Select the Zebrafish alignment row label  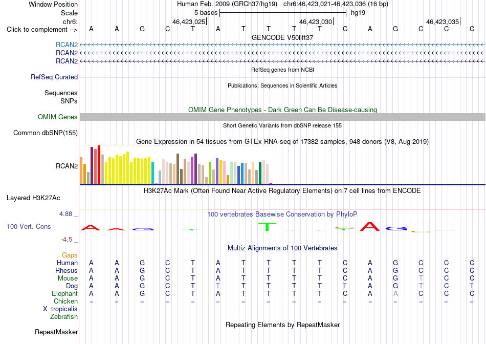coord(64,317)
